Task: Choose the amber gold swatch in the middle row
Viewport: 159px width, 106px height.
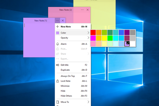Action: click(x=99, y=38)
